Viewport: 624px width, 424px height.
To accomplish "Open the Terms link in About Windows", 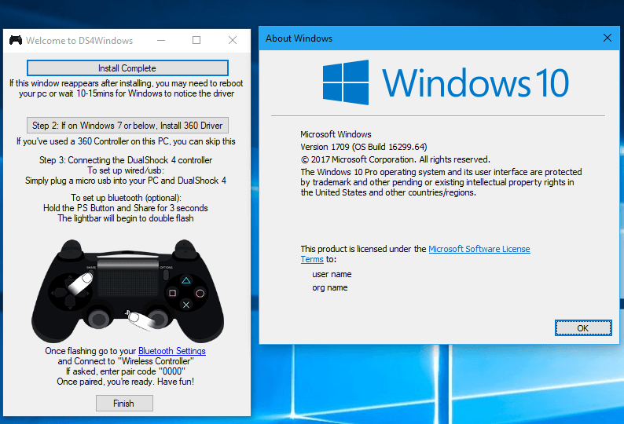I will [312, 259].
